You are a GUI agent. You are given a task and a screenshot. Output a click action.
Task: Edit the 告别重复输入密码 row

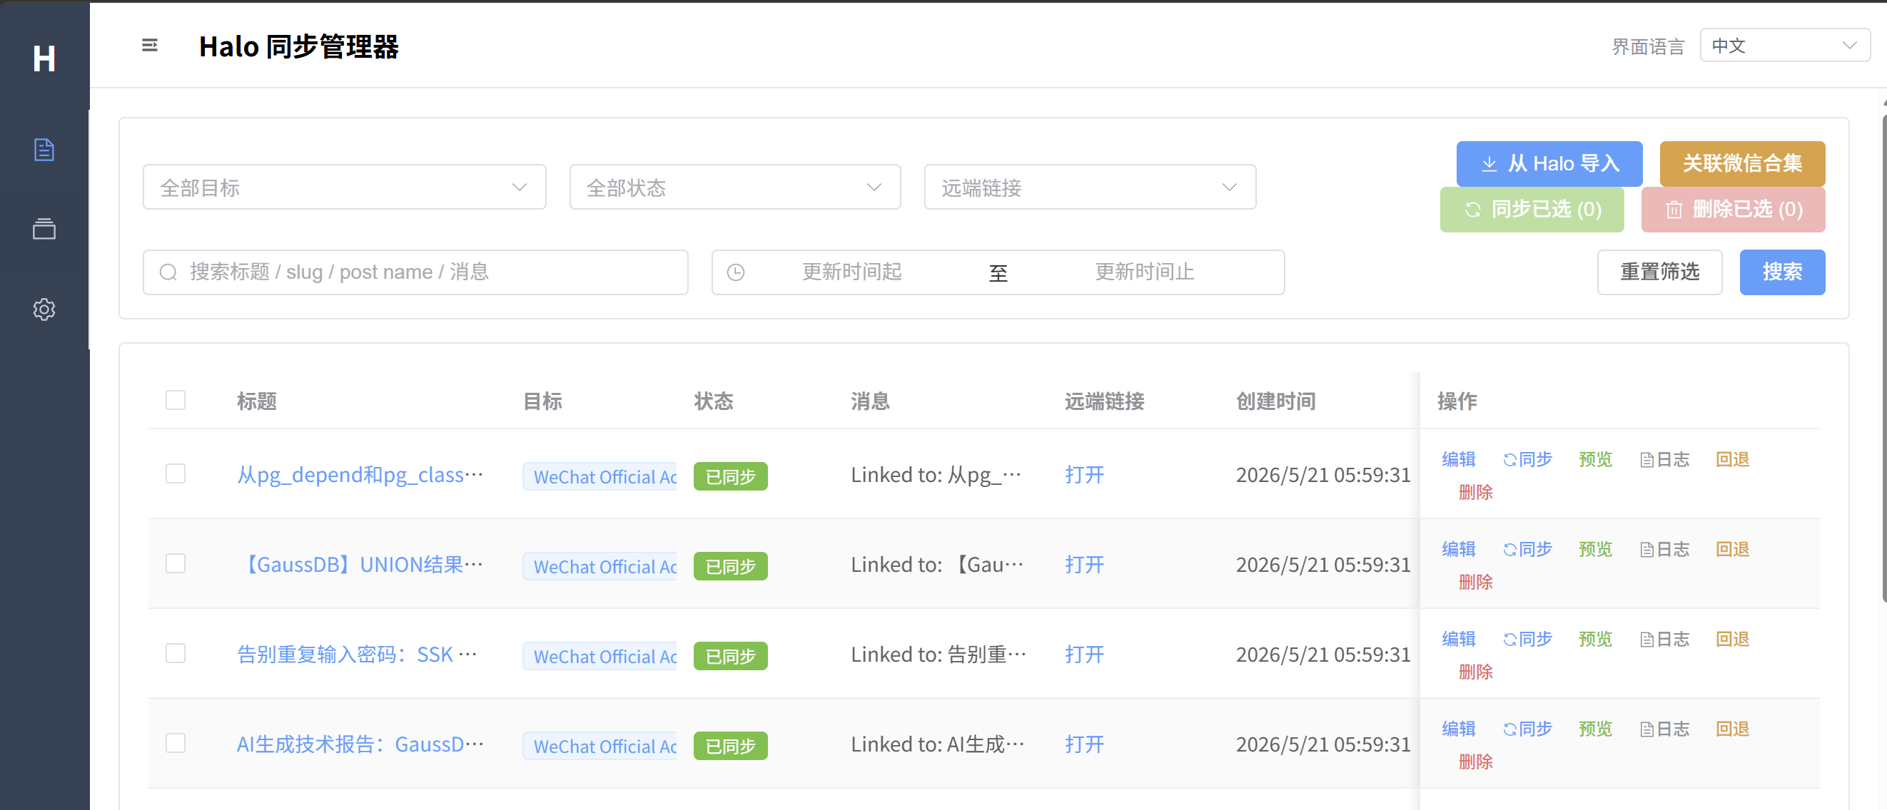(1459, 640)
